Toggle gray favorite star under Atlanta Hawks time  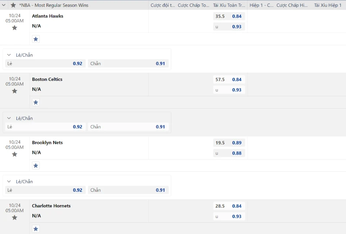click(15, 28)
